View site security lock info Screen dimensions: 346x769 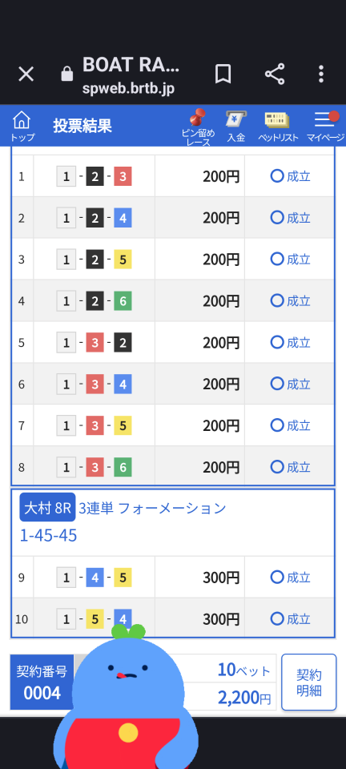point(66,74)
